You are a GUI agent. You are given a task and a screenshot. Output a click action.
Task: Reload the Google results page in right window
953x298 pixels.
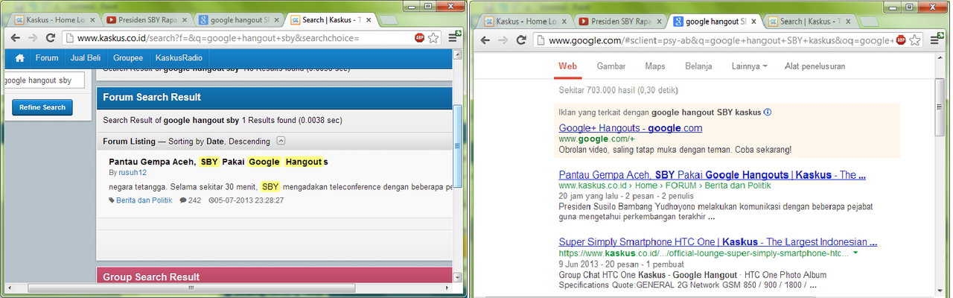(520, 39)
